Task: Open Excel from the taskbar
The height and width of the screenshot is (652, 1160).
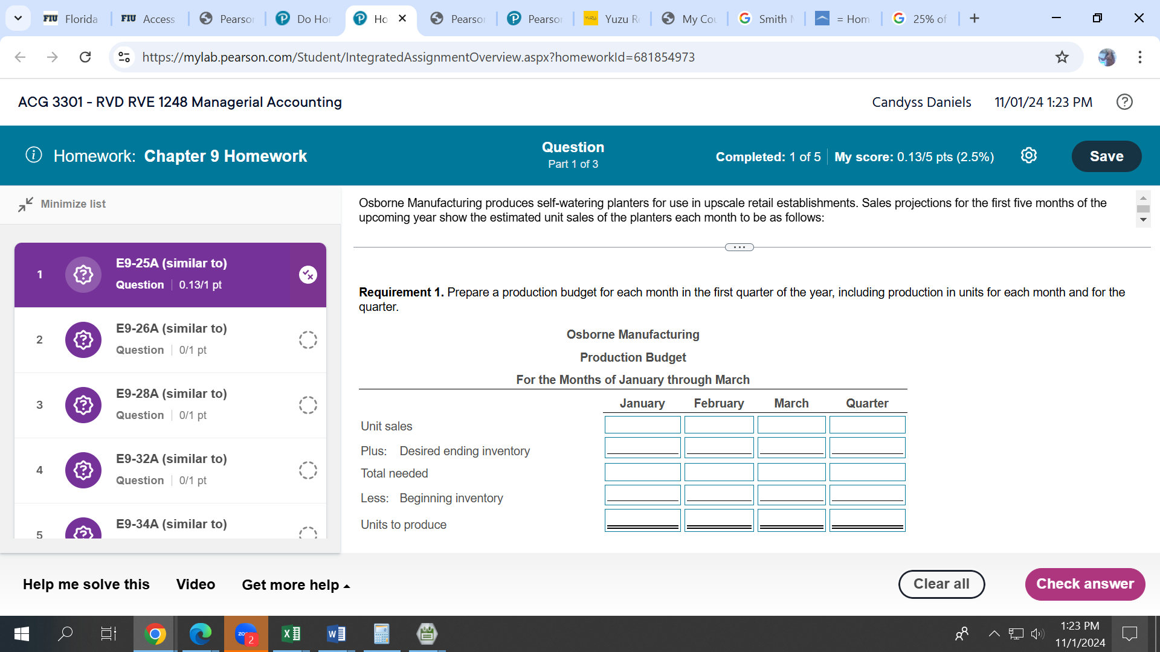Action: click(x=291, y=633)
